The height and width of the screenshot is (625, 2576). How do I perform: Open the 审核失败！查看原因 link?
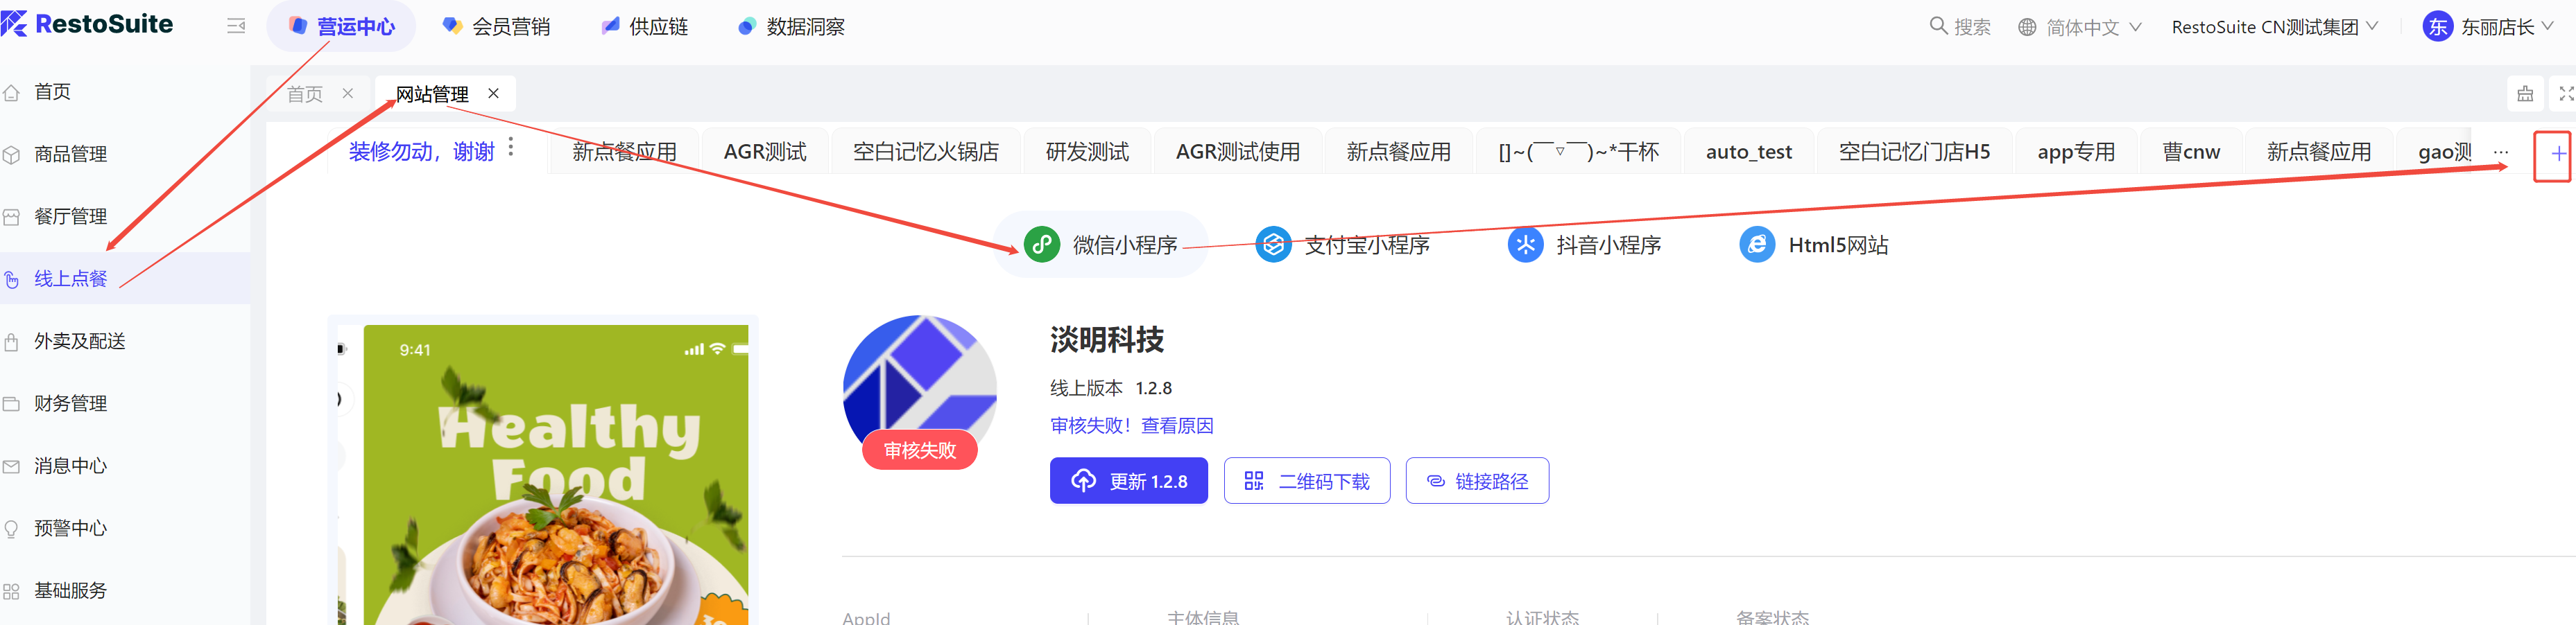click(1131, 425)
